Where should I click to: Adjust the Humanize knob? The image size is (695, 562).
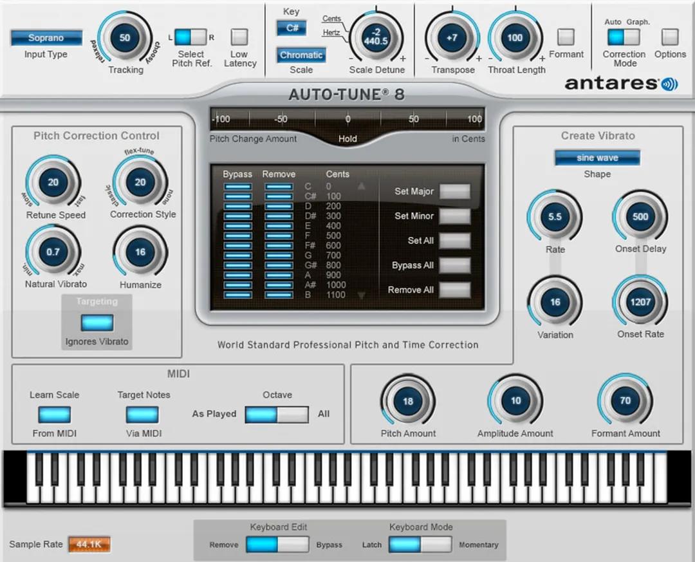pos(140,254)
